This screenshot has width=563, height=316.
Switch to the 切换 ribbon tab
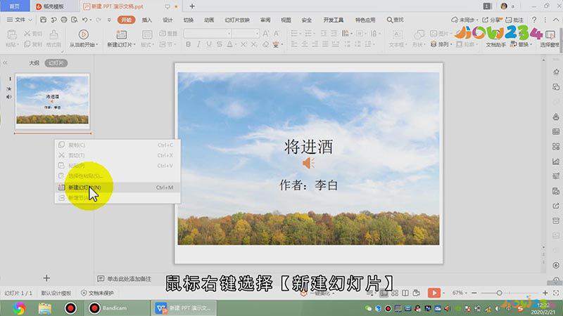(189, 20)
